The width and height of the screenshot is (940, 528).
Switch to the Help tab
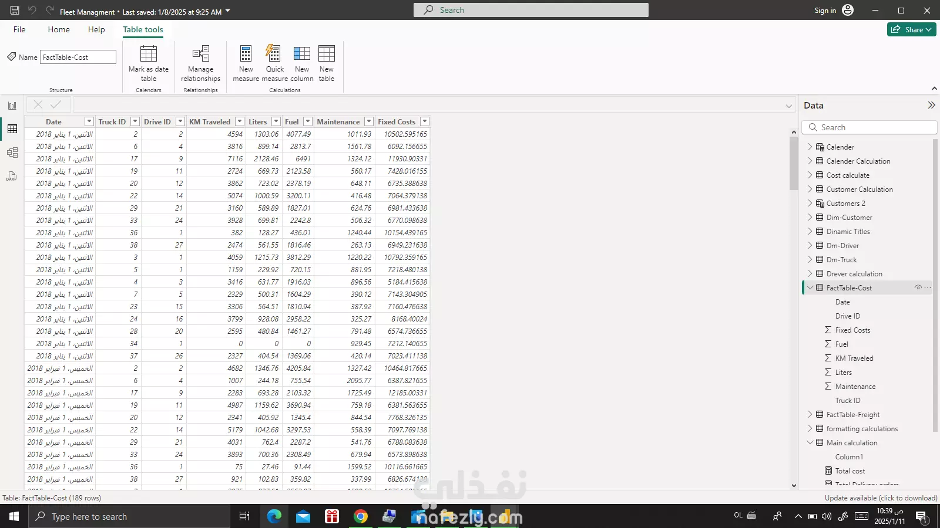tap(96, 29)
